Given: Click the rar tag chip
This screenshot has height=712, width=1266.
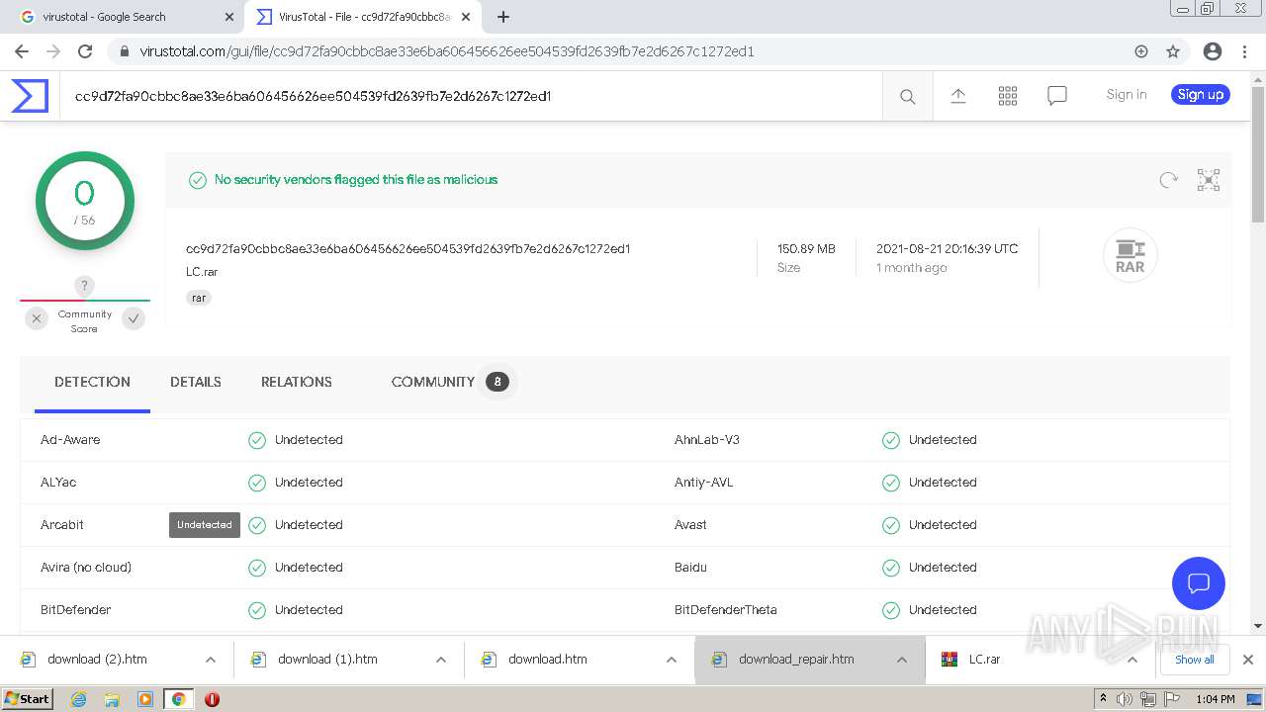Looking at the screenshot, I should click(199, 298).
